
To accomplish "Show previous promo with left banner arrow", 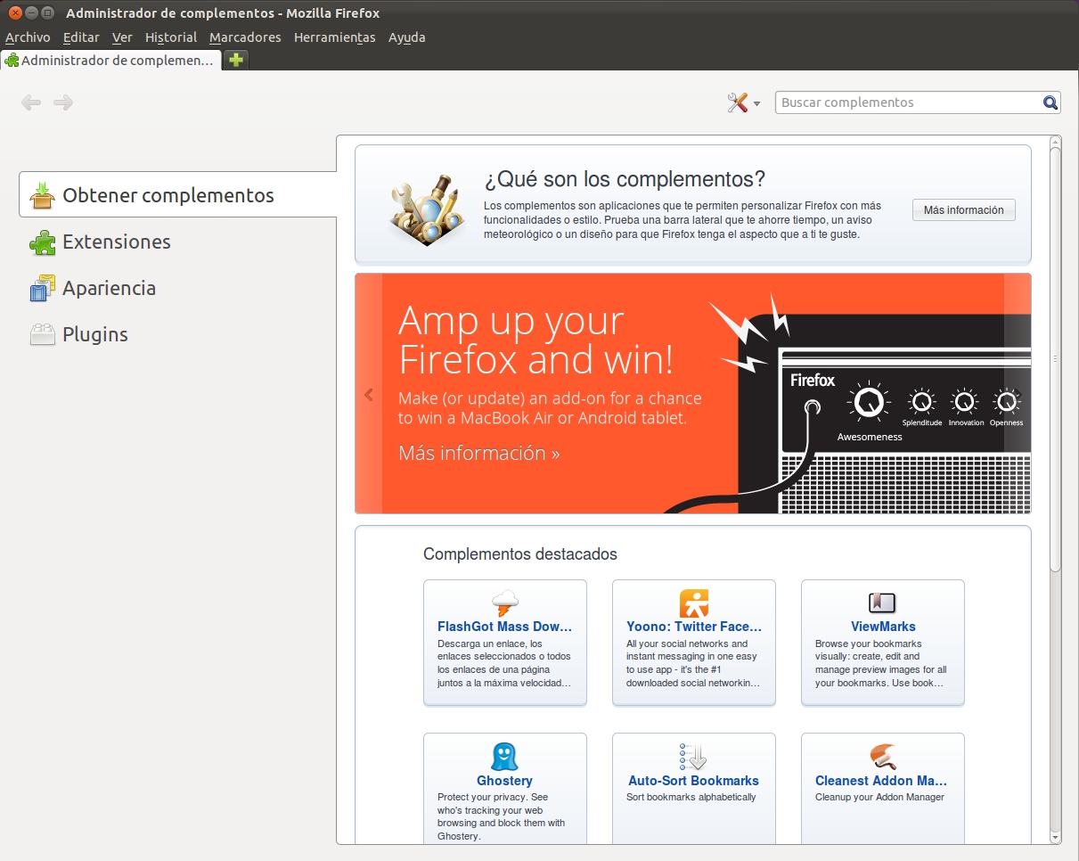I will click(x=369, y=395).
